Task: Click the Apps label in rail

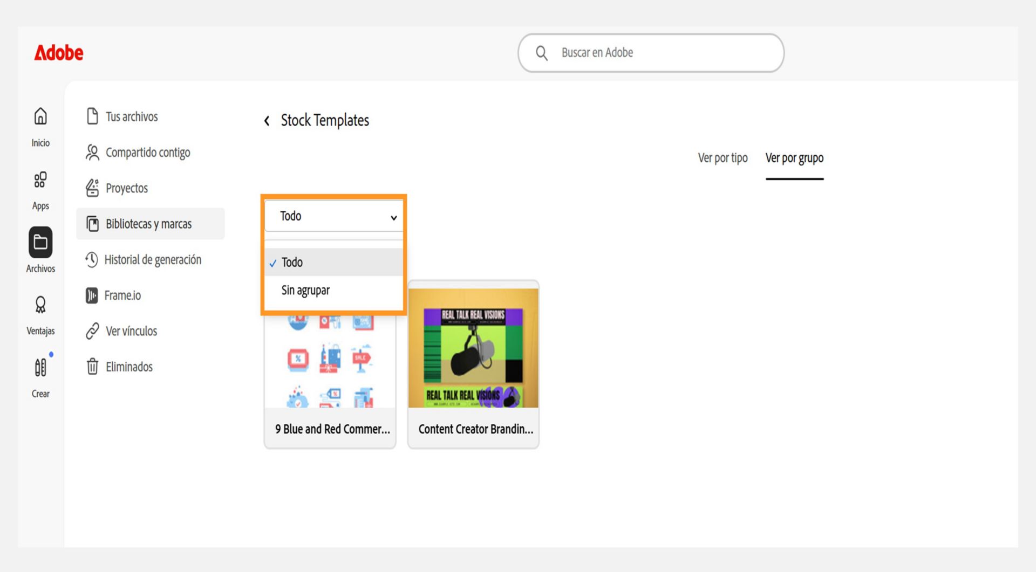Action: pos(40,206)
